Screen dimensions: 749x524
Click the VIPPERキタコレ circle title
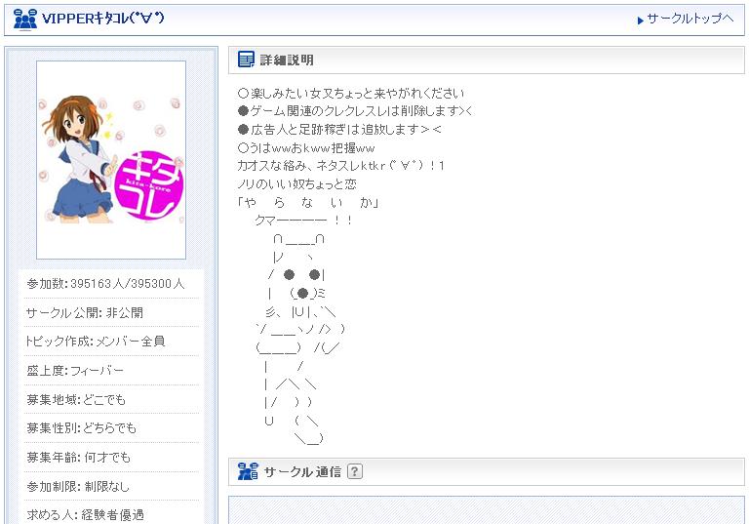[103, 19]
